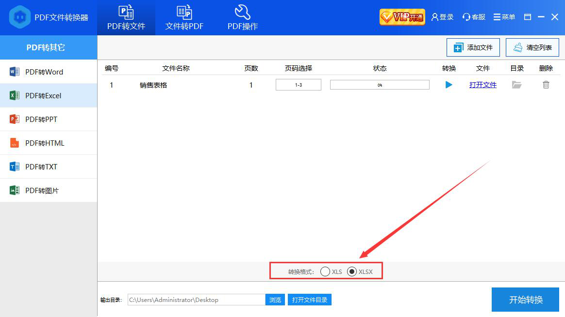This screenshot has height=317, width=565.
Task: Select the XLSX format radio button
Action: (352, 272)
